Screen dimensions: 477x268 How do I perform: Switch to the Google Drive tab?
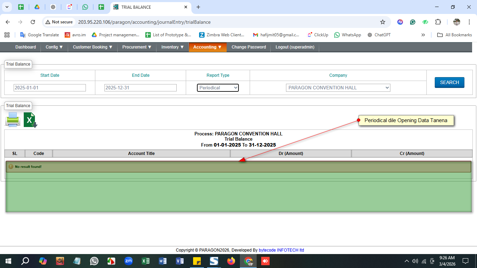tap(37, 7)
